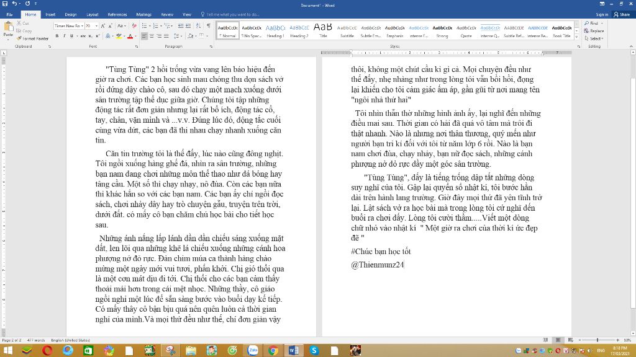The image size is (636, 357).
Task: Justify paragraph text
Action: pos(166,36)
